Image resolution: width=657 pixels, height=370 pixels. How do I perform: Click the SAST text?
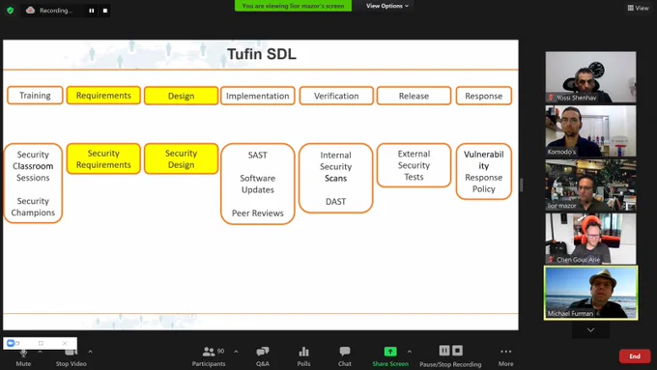[258, 155]
